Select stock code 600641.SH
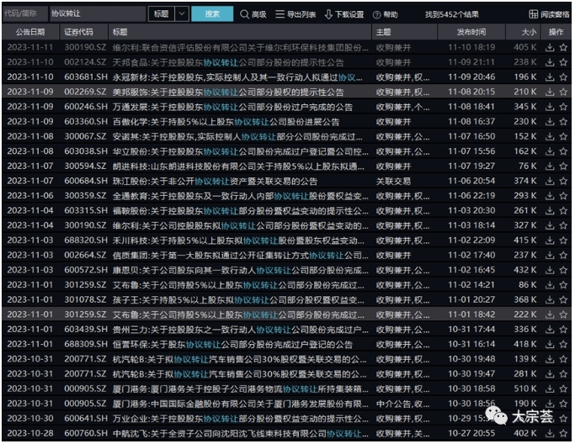This screenshot has width=575, height=444. click(x=86, y=419)
